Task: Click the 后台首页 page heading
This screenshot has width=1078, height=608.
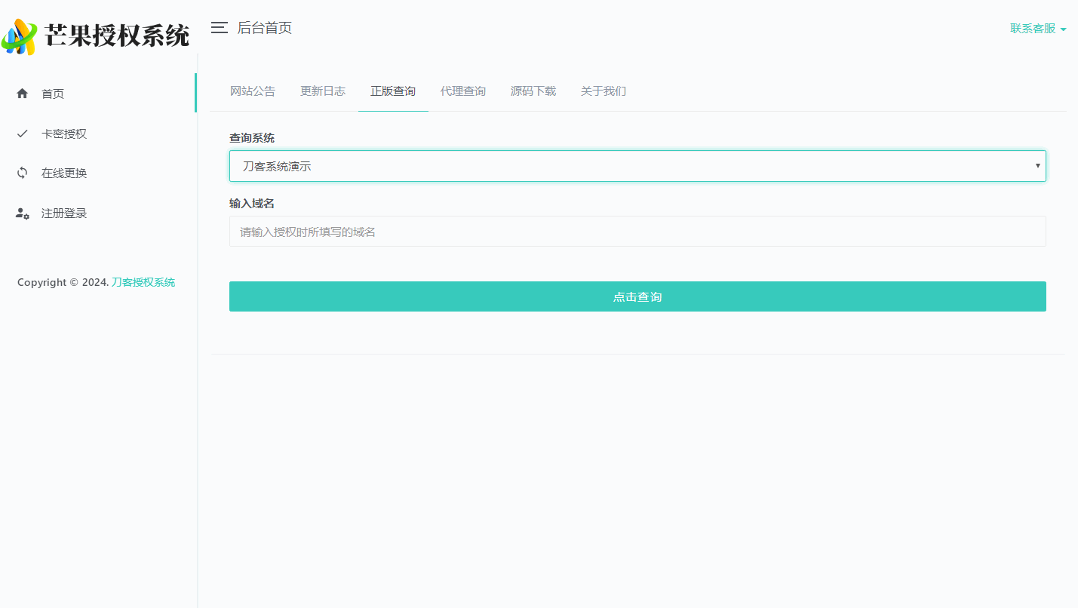Action: tap(265, 28)
